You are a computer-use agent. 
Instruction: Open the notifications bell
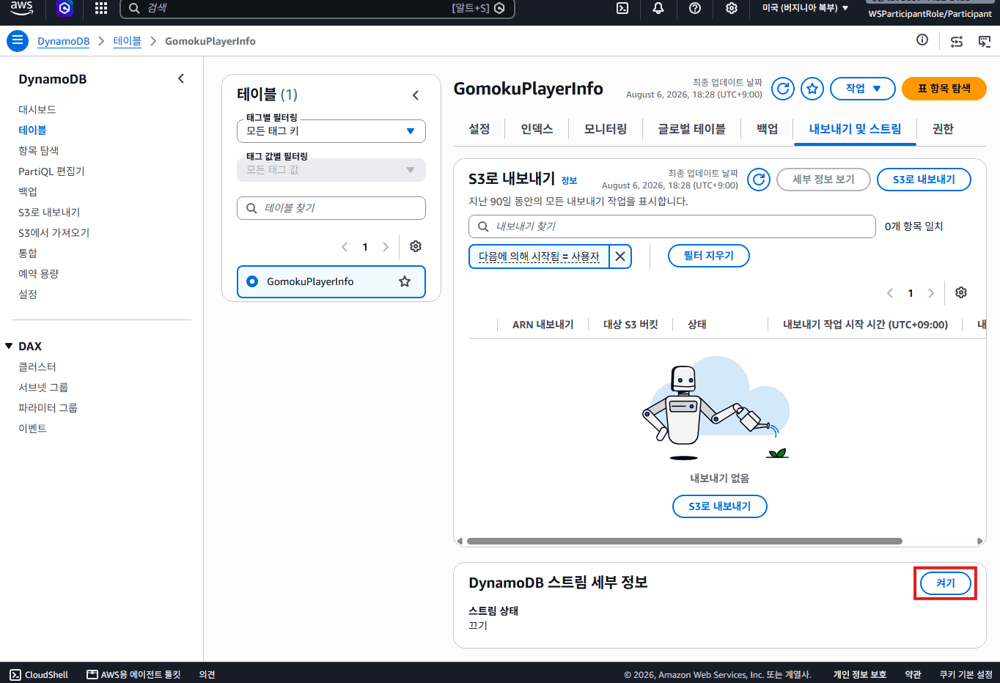pos(658,8)
